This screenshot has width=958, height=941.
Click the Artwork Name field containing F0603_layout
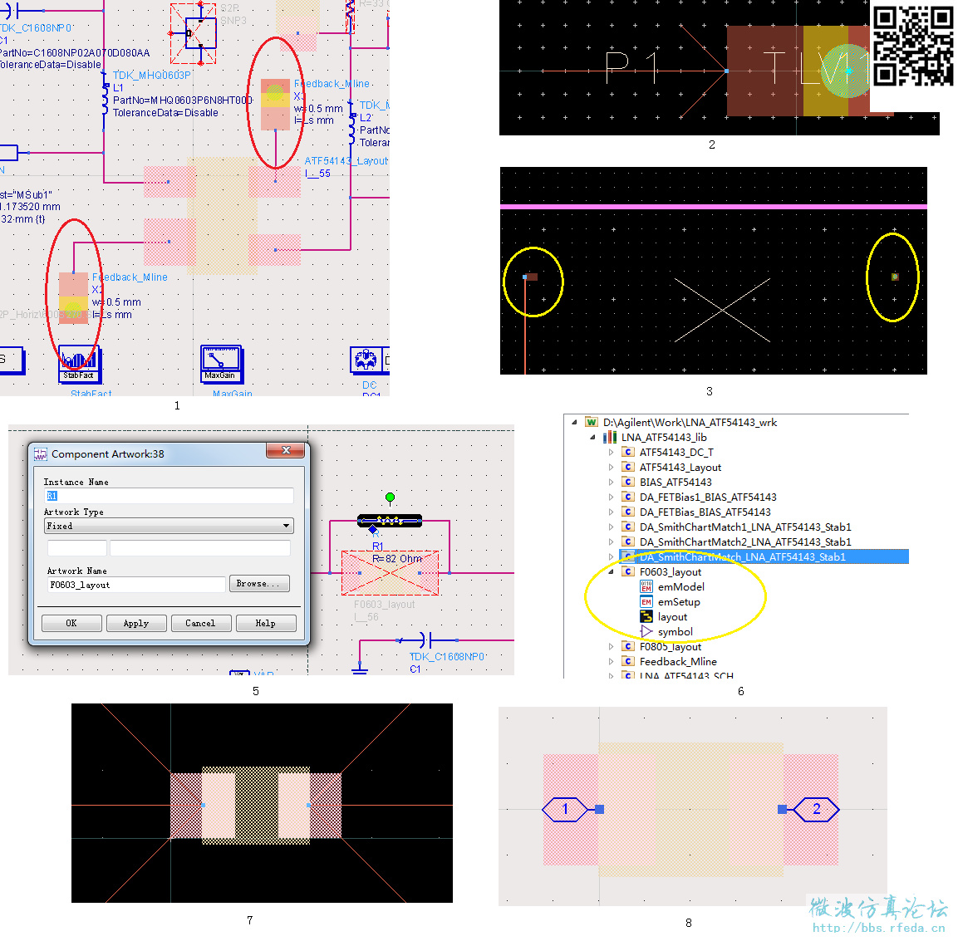pos(135,585)
